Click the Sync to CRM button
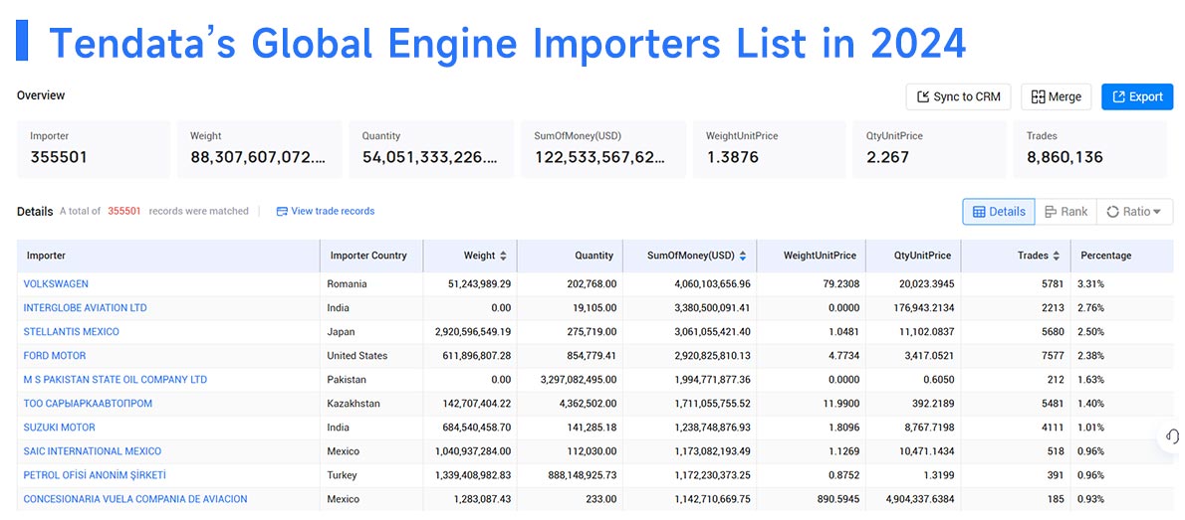The image size is (1185, 520). (x=958, y=96)
